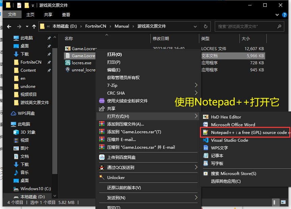Screen dimensions: 291x209
Task: Open the 文件 ribbon tab
Action: [x=12, y=14]
